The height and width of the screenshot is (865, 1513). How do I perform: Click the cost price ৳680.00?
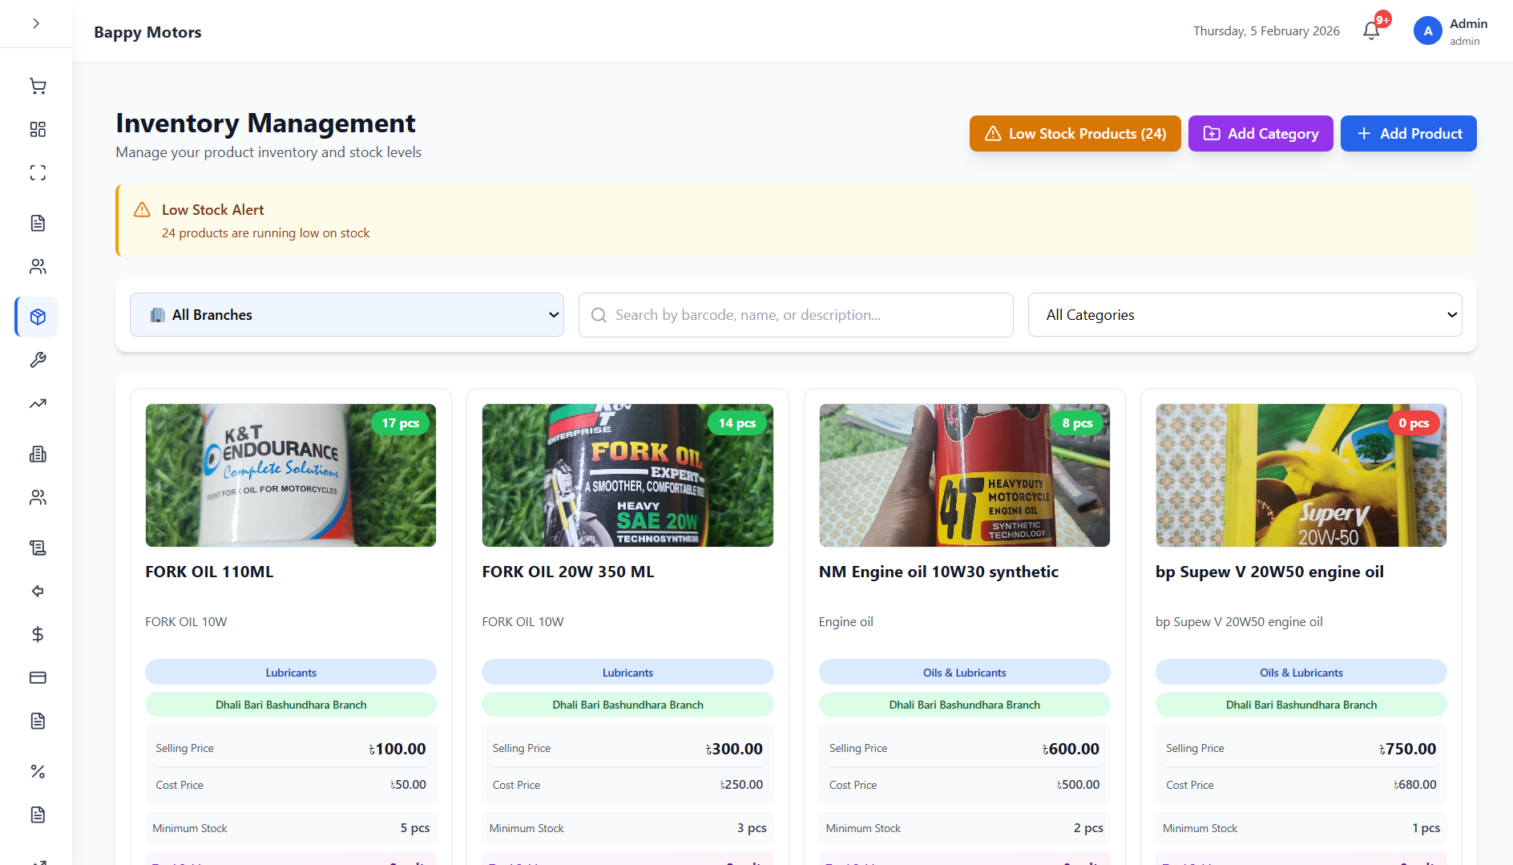click(x=1414, y=785)
